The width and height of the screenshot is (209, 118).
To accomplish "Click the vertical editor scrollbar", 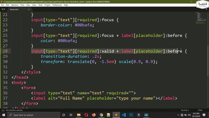I will (x=208, y=61).
